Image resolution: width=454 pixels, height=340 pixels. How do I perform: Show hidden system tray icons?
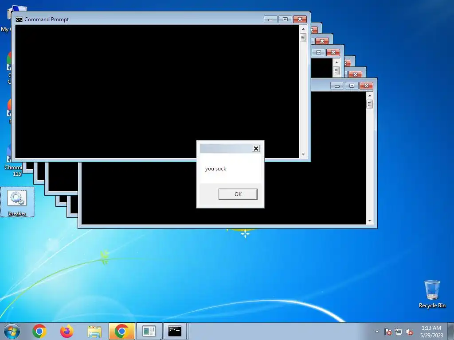(x=377, y=332)
